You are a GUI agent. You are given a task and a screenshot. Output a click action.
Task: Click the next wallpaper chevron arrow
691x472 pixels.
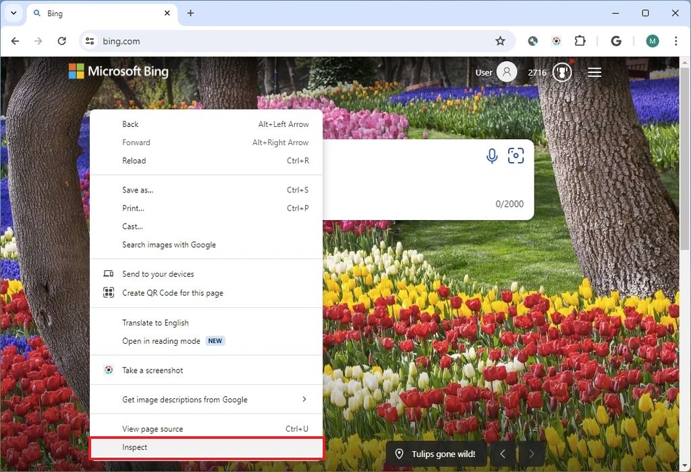pos(531,454)
